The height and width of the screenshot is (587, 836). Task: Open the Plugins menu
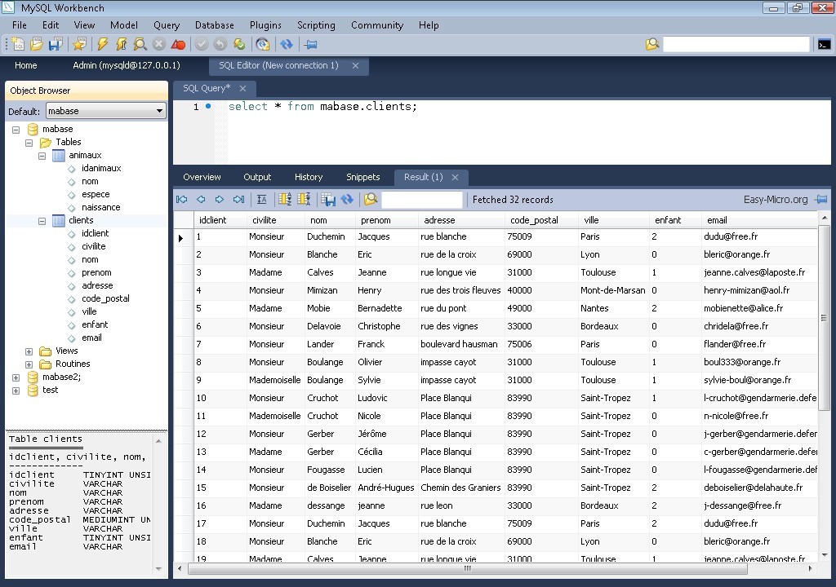pos(265,25)
